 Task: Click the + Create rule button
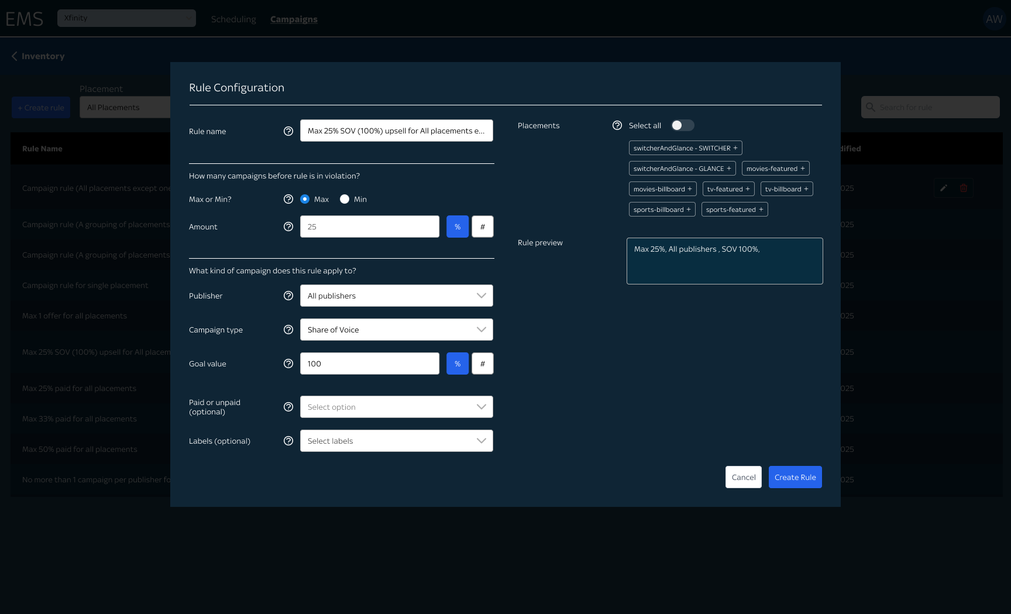41,108
